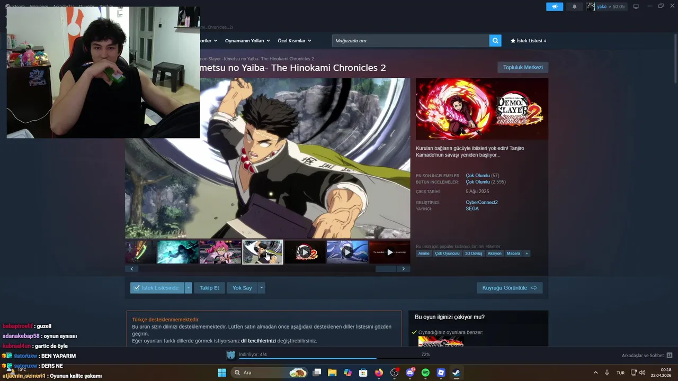Viewport: 678px width, 381px height.
Task: Click the game header capsule image
Action: point(482,109)
